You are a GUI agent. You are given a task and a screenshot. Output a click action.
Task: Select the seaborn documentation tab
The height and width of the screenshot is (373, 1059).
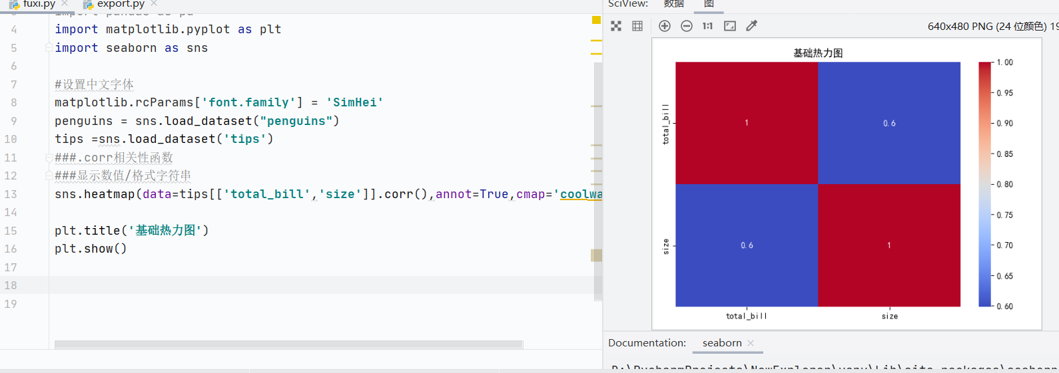(x=722, y=343)
